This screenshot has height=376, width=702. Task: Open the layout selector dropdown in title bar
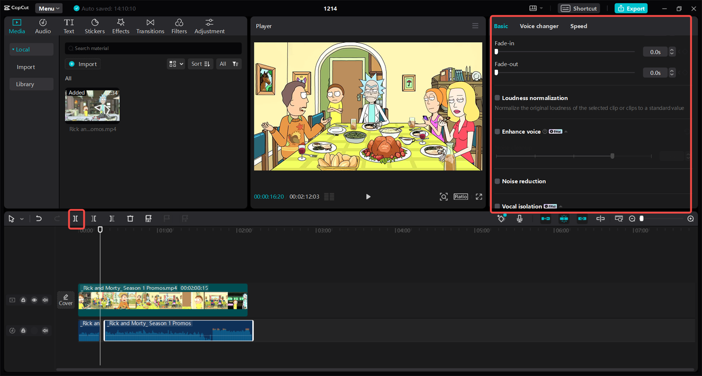point(536,8)
